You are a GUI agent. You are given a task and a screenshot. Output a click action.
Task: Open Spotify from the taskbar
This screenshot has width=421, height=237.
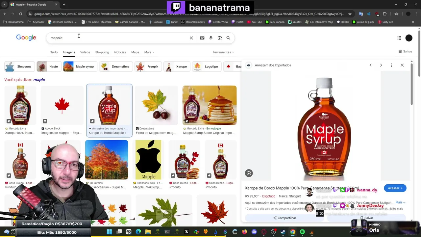[302, 232]
